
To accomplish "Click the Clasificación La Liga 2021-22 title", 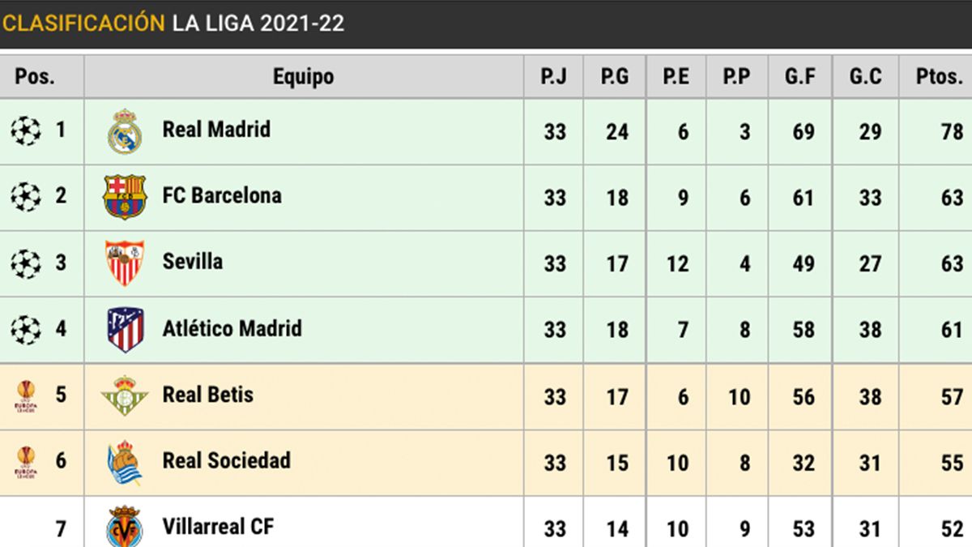I will (173, 23).
